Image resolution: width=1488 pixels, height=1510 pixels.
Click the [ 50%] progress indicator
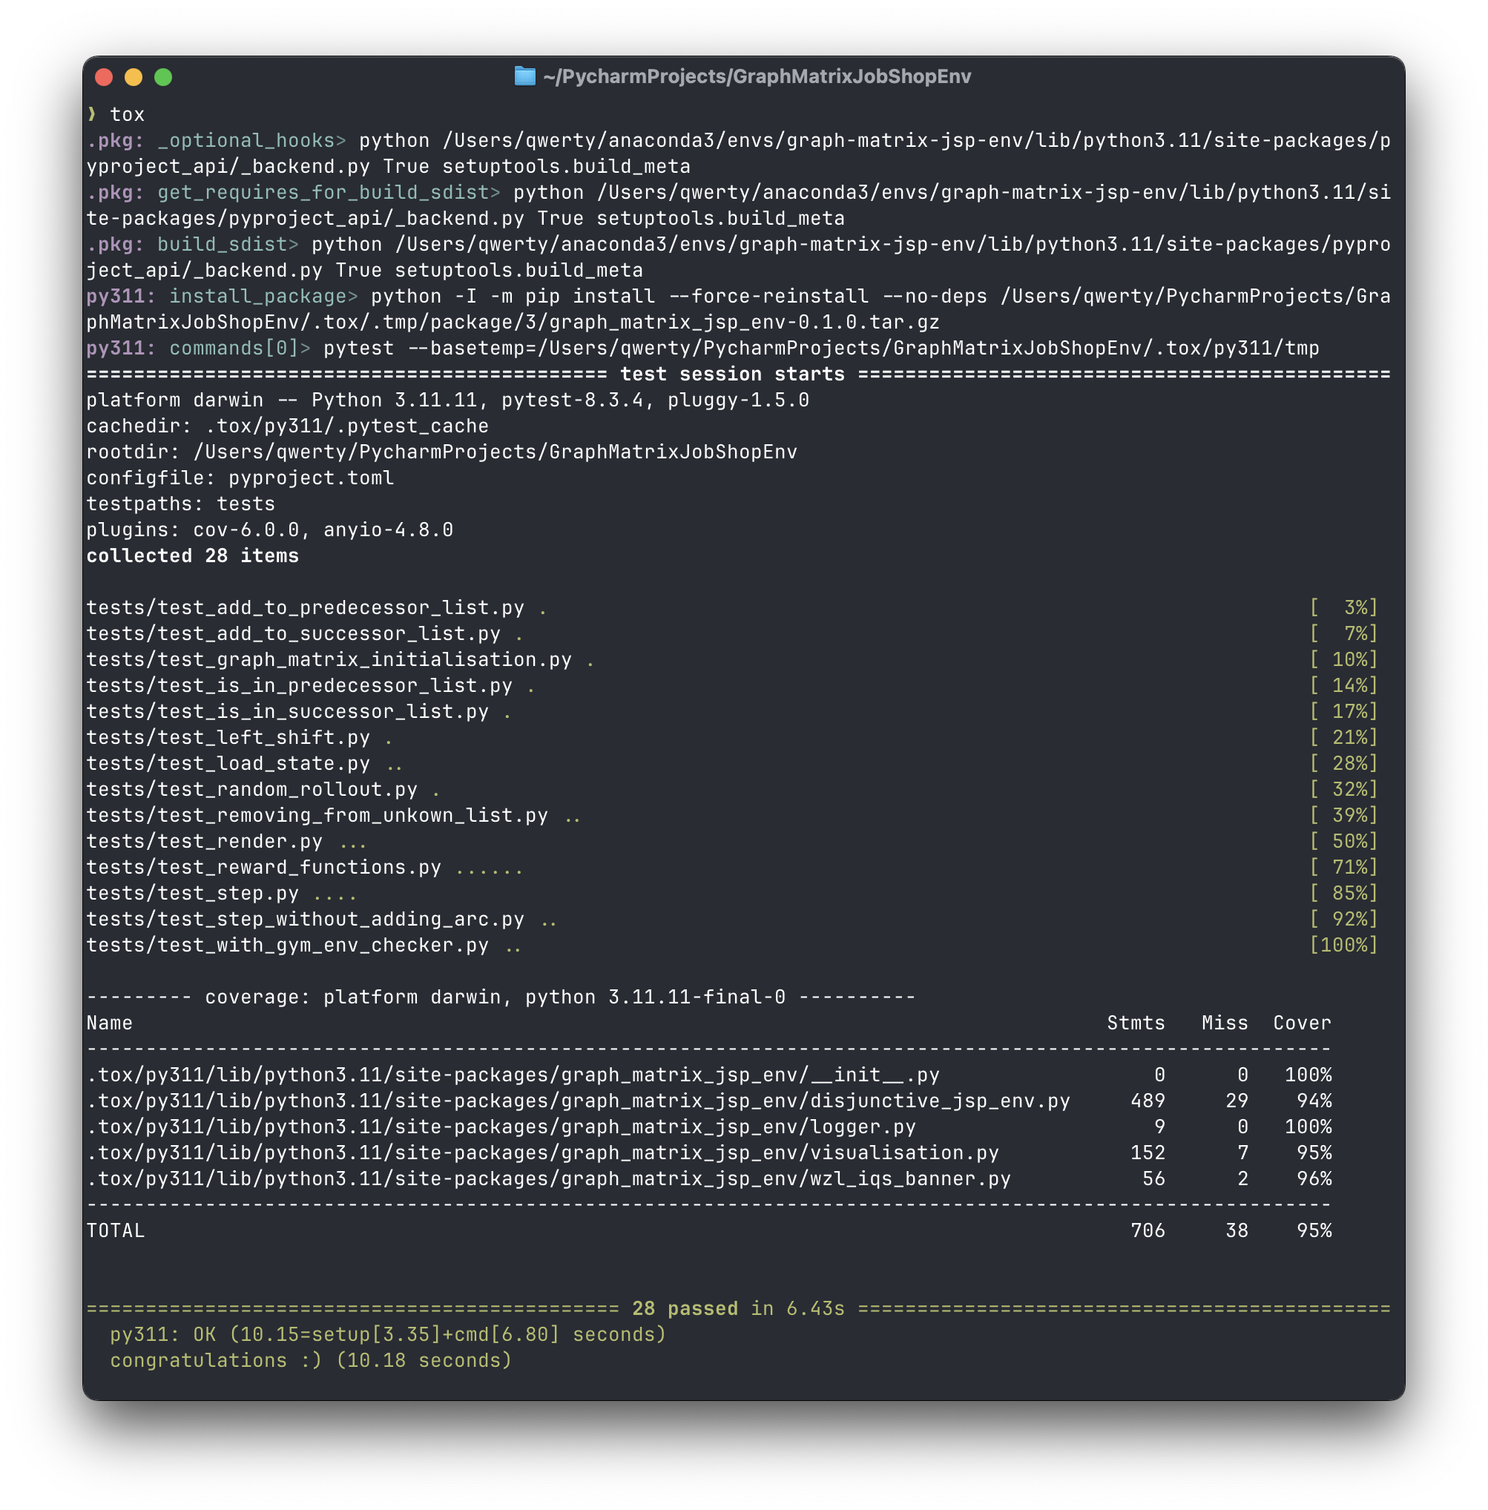1343,841
